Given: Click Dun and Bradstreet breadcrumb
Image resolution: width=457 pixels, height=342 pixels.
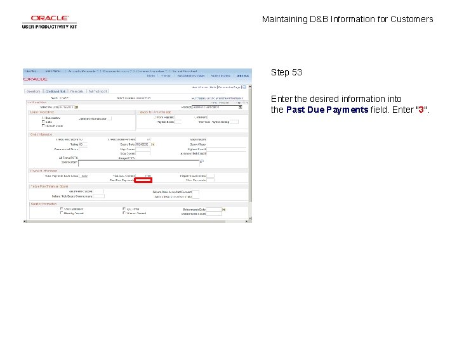Looking at the screenshot, I should (185, 71).
